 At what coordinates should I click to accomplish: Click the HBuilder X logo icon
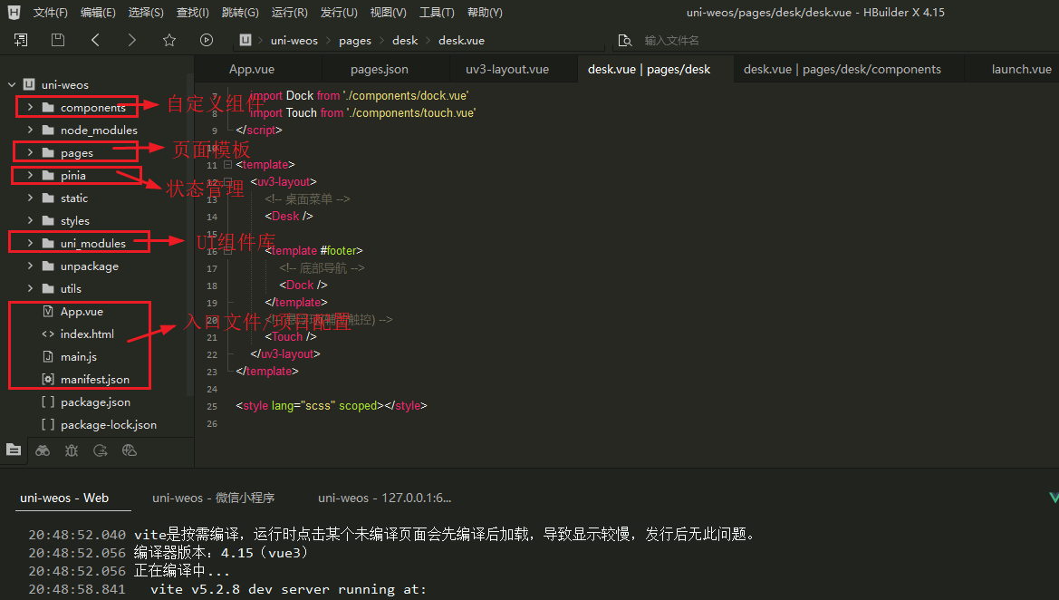[14, 12]
